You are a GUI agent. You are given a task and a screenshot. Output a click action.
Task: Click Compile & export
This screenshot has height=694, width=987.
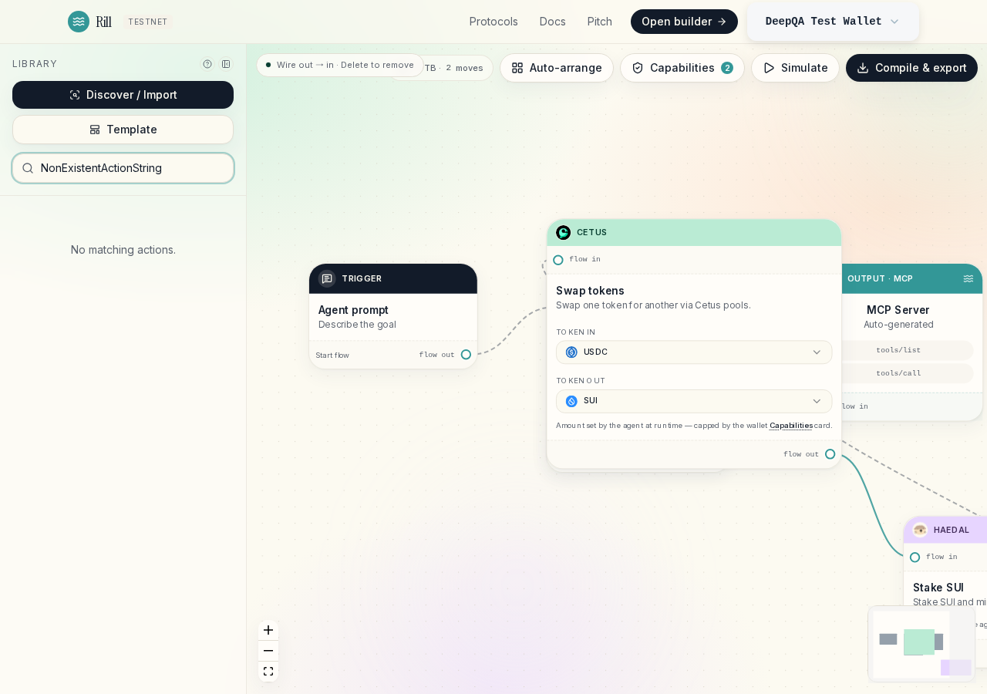(911, 68)
